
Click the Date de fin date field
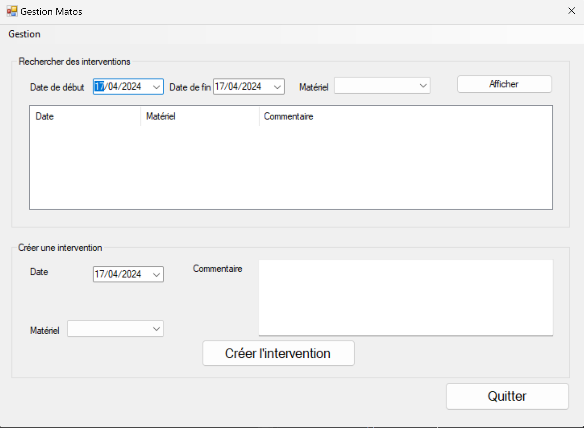248,87
